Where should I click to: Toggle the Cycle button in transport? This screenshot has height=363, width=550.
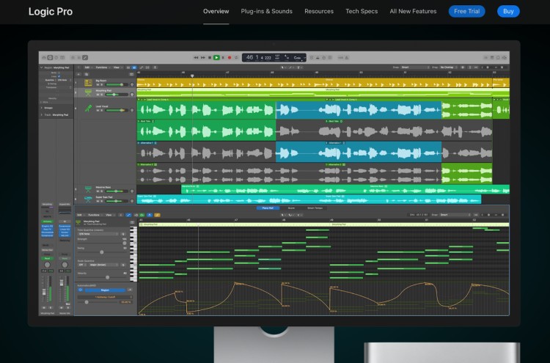236,57
